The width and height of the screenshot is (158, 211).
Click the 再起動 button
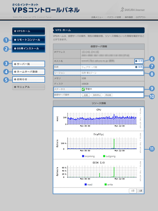point(108,95)
